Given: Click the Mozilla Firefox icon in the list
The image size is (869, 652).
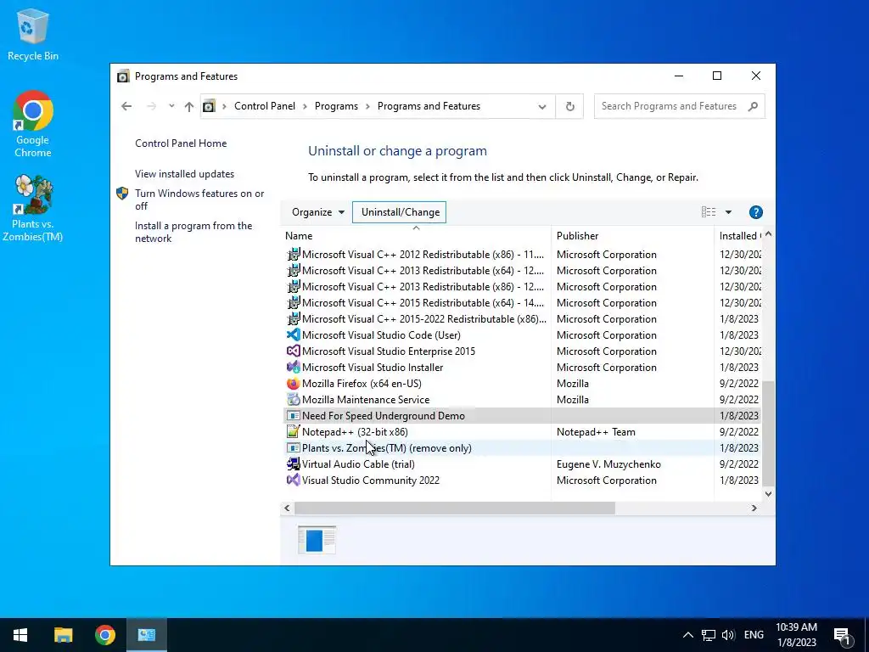Looking at the screenshot, I should pos(293,383).
